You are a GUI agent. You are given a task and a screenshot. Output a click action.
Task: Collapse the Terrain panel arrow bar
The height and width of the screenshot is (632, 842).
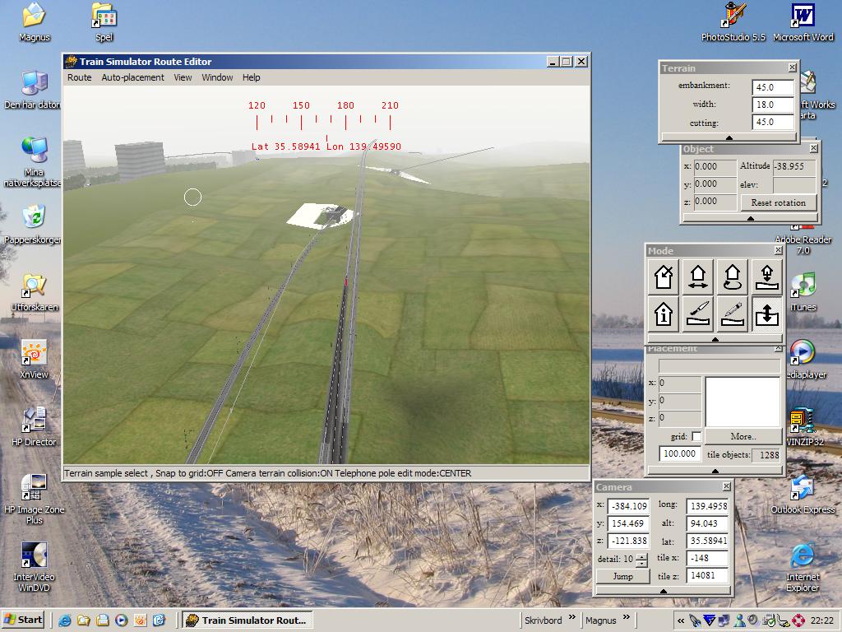729,137
